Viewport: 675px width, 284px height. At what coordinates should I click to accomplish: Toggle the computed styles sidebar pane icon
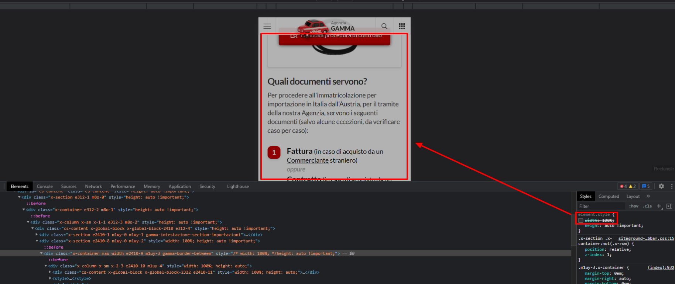point(669,206)
